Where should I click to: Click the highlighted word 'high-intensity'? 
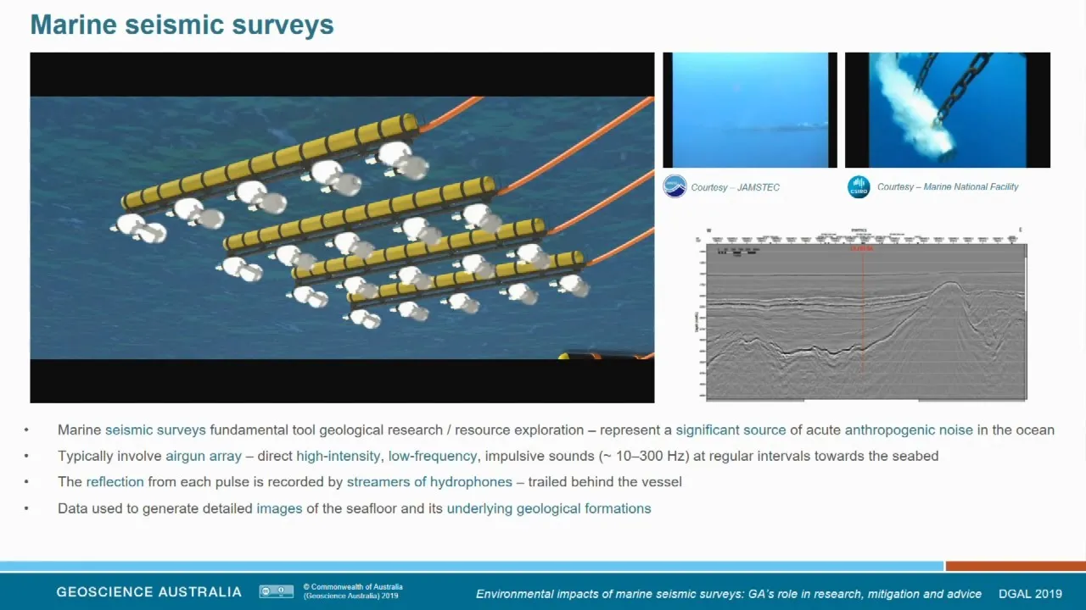[x=339, y=457]
